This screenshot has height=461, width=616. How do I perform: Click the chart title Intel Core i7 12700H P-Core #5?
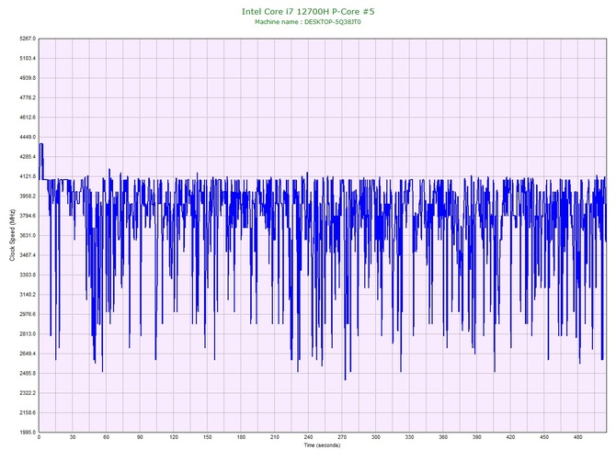pos(308,11)
